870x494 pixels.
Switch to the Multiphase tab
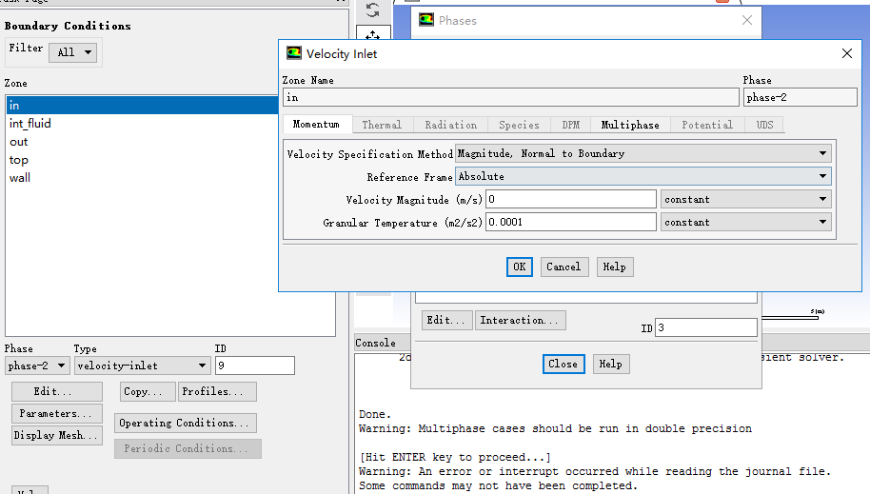(629, 125)
